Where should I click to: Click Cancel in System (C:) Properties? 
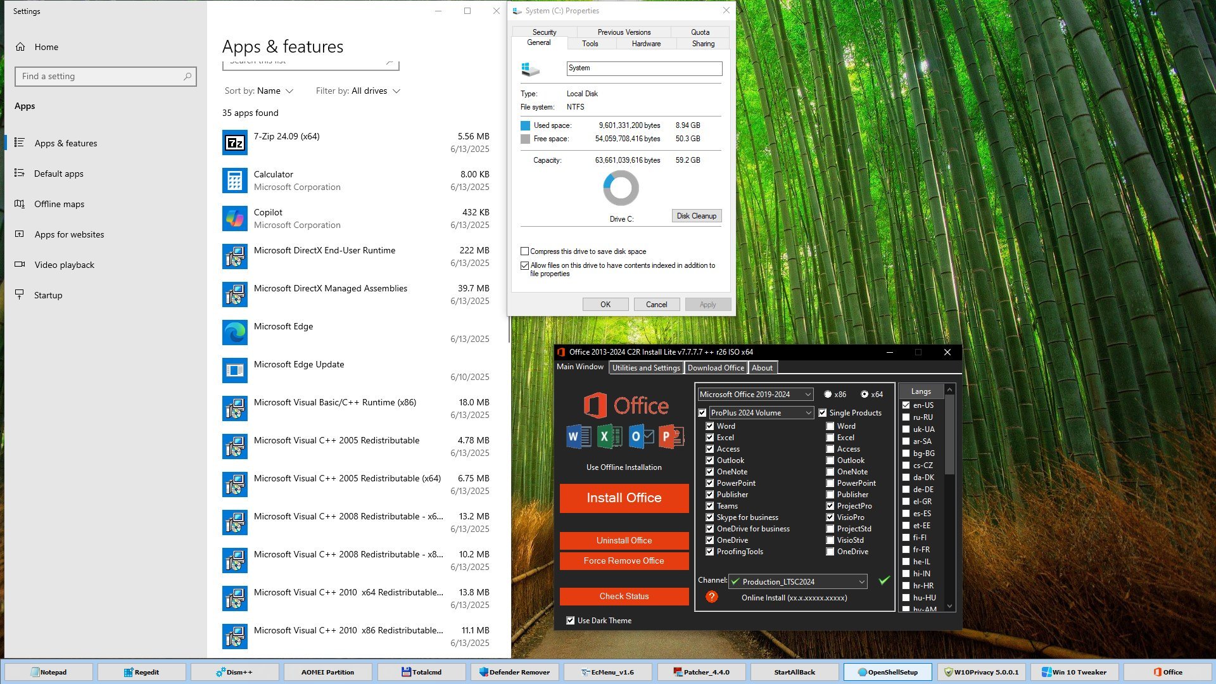click(x=656, y=305)
